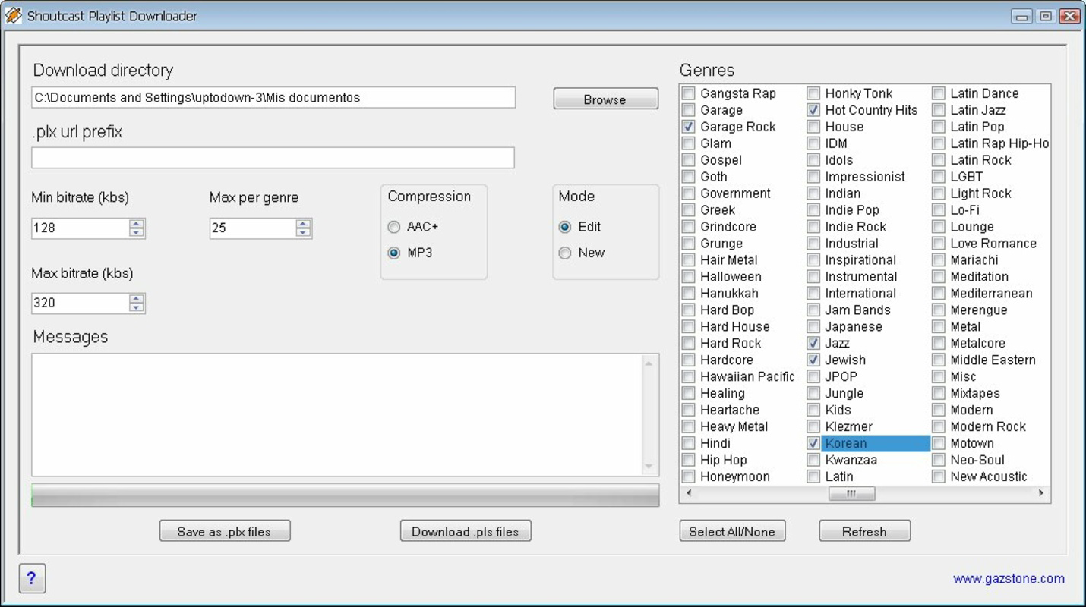Click the Min bitrate value field
Image resolution: width=1086 pixels, height=607 pixels.
pyautogui.click(x=81, y=228)
